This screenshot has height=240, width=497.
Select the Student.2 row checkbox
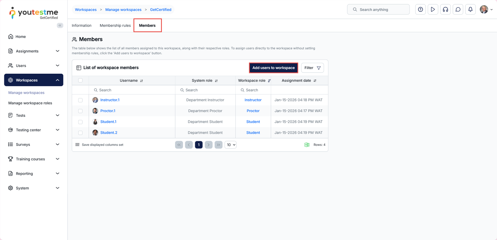tap(80, 133)
